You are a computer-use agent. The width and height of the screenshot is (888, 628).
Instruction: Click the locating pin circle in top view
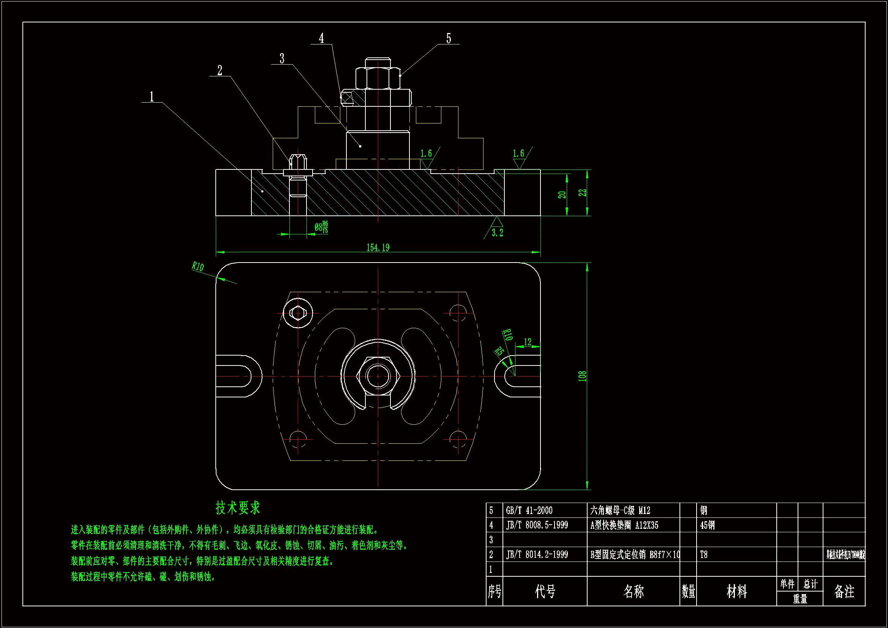pos(298,313)
